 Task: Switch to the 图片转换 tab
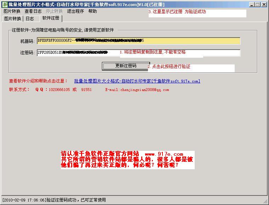13,19
